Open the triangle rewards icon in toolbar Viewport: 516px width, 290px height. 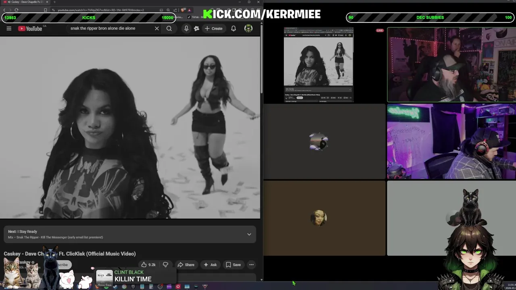(189, 10)
